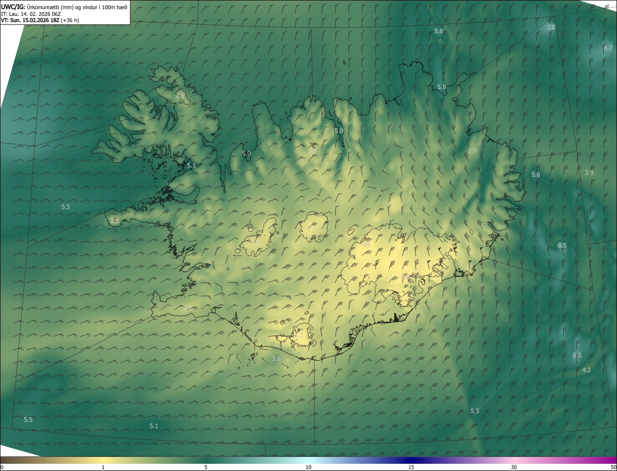Screen dimensions: 617x471
Task: Click the 15 tick on the colour scale
Action: pos(411,467)
